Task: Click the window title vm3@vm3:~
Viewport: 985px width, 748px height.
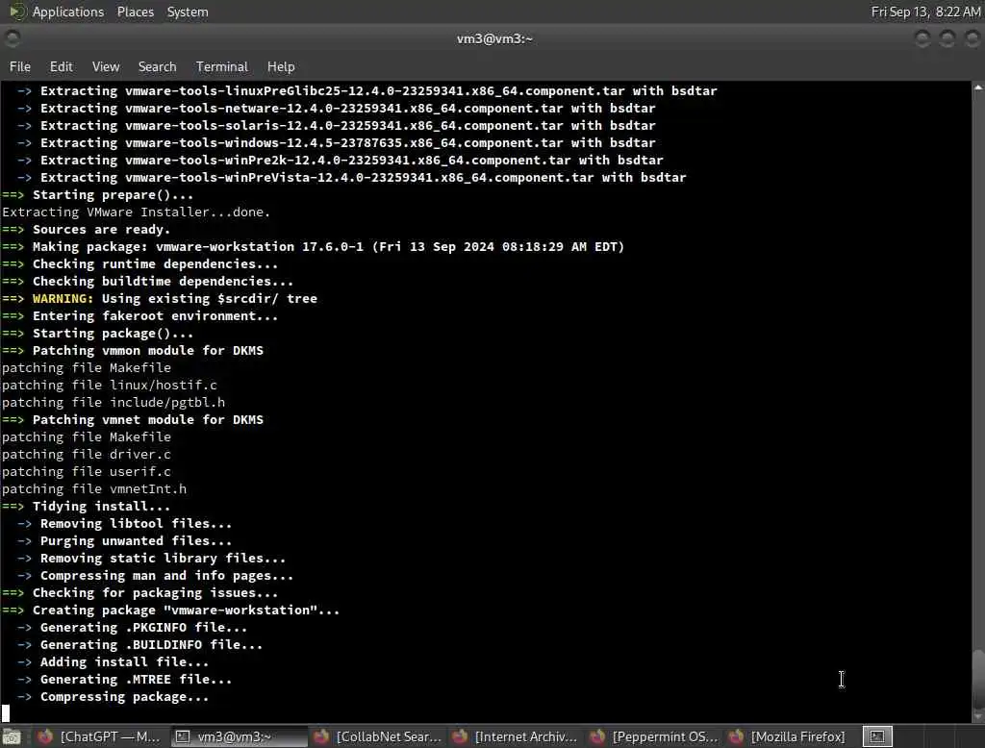Action: pos(494,39)
